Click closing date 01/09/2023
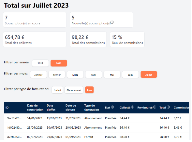Screen dimensions: 192x142 (73, 137)
